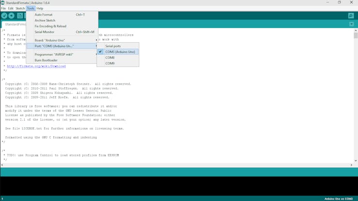Image resolution: width=358 pixels, height=201 pixels.
Task: Close the open Tools menu
Action: [30, 8]
